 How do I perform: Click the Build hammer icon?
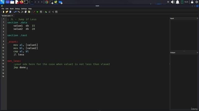pyautogui.click(x=34, y=12)
